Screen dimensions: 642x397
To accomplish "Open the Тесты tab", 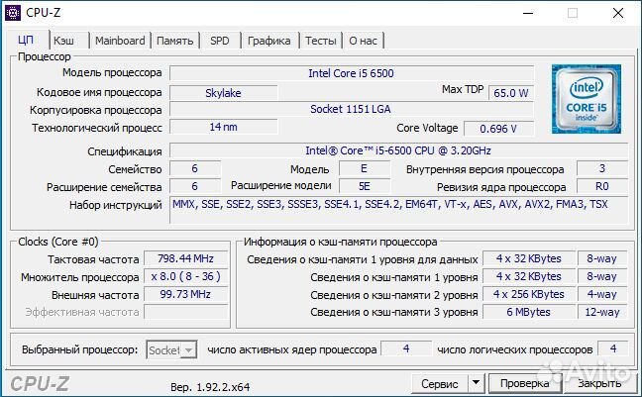I will (321, 41).
